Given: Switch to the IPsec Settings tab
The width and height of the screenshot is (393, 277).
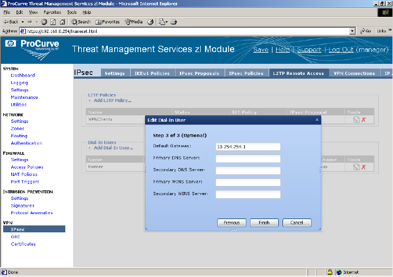Looking at the screenshot, I should 115,73.
